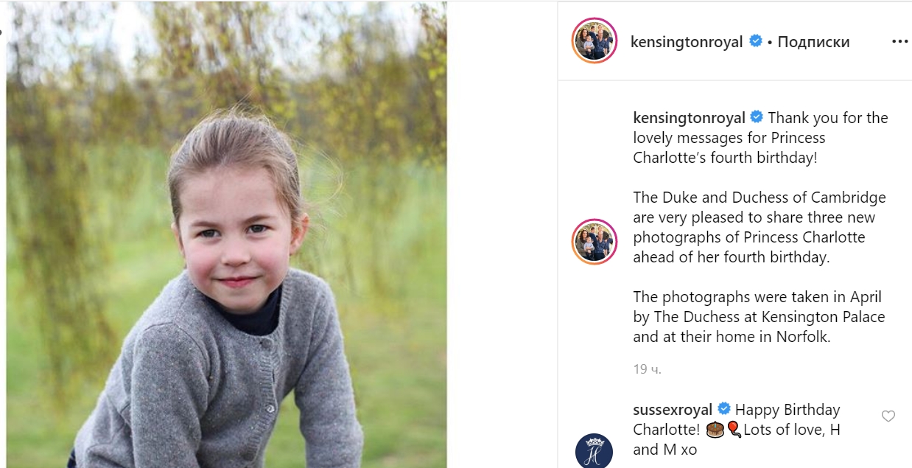Screen dimensions: 912x468
Task: Like the sussexroyal comment with the heart
Action: [x=888, y=416]
